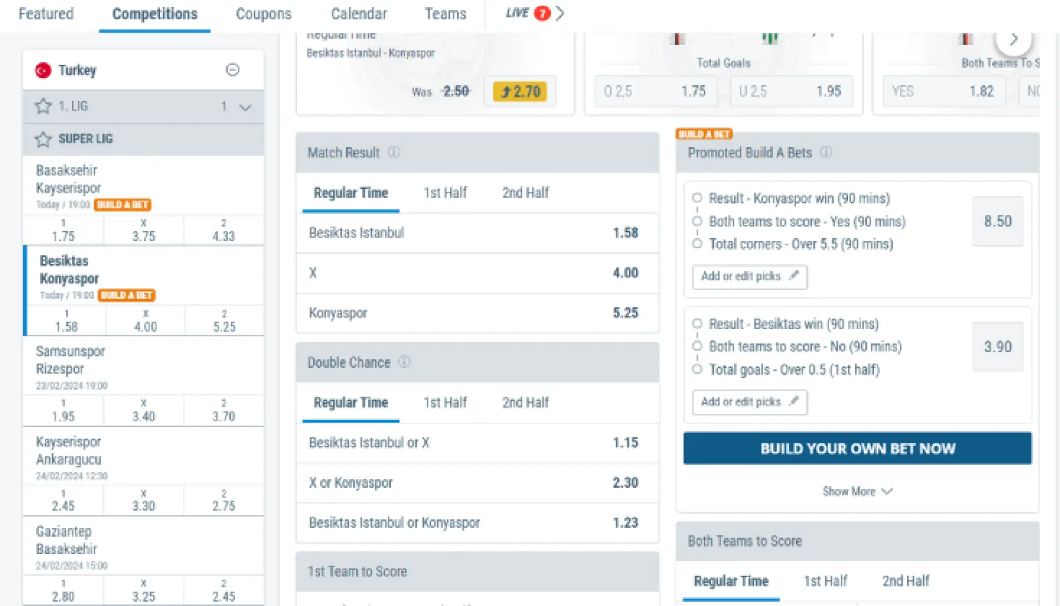Viewport: 1060px width, 606px height.
Task: Select Both teams to score - Yes radio
Action: (697, 221)
